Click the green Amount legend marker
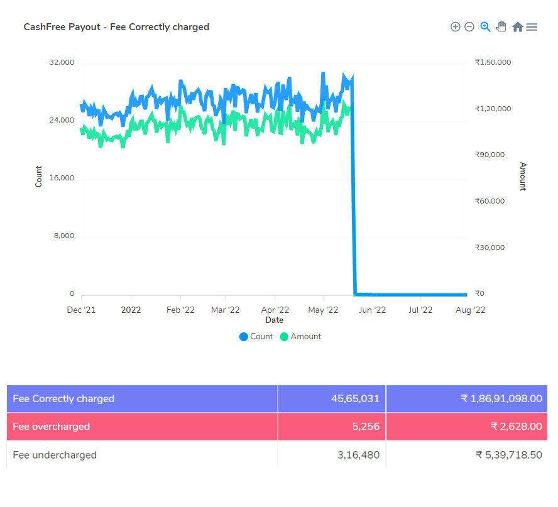558x507 pixels. click(284, 337)
